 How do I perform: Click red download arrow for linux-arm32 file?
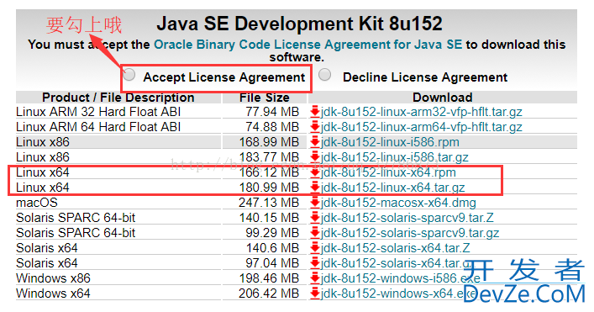point(315,112)
